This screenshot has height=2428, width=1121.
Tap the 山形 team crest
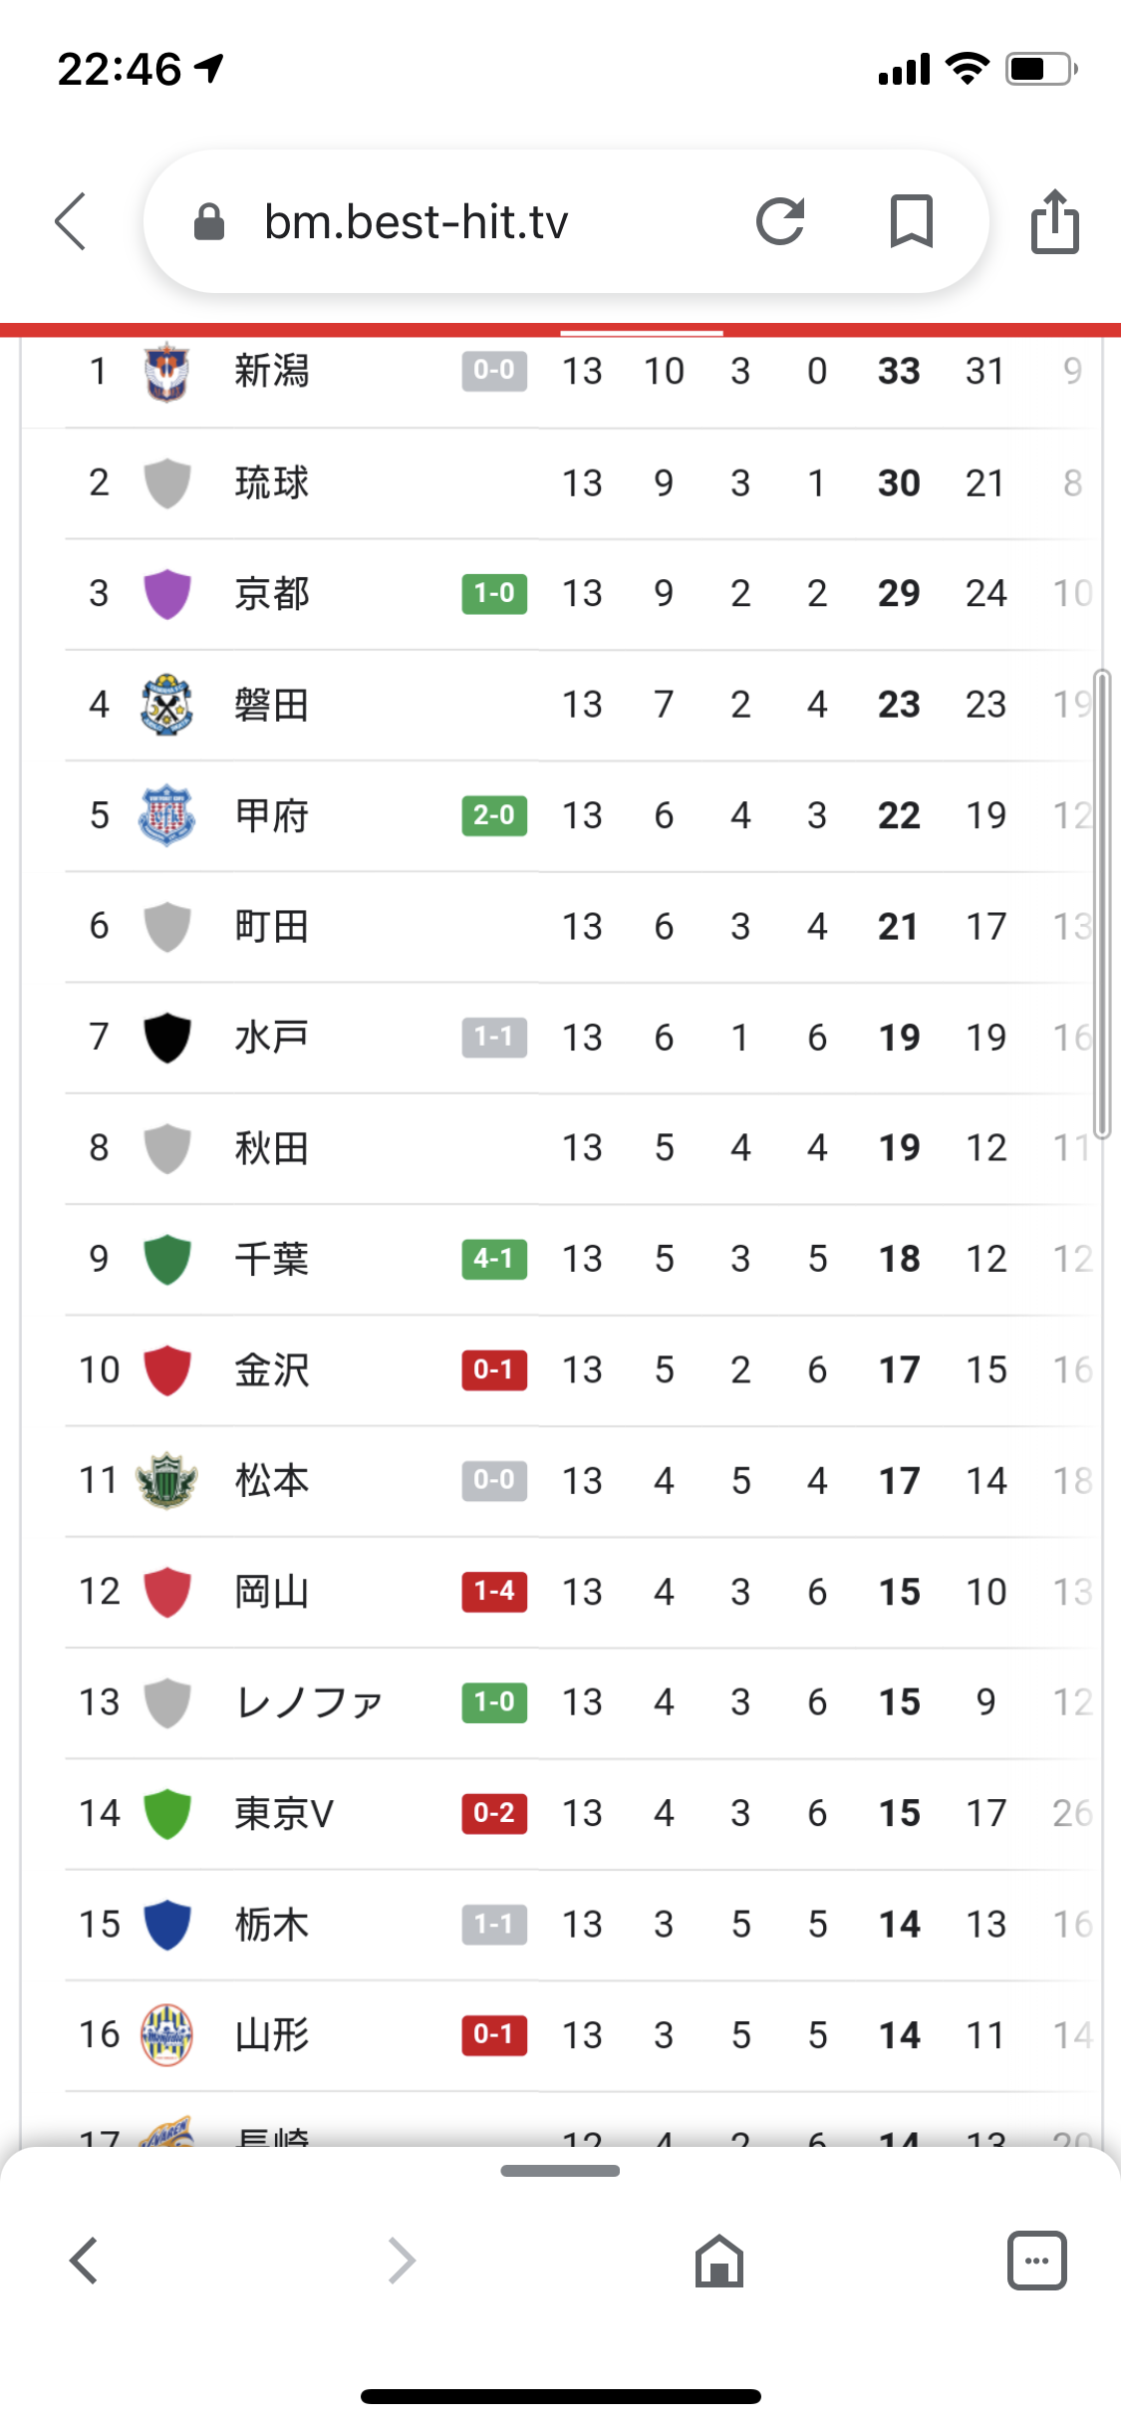point(166,2034)
